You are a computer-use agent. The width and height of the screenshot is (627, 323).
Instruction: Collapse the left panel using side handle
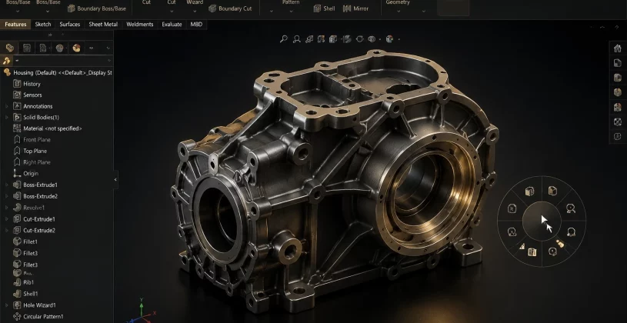115,179
